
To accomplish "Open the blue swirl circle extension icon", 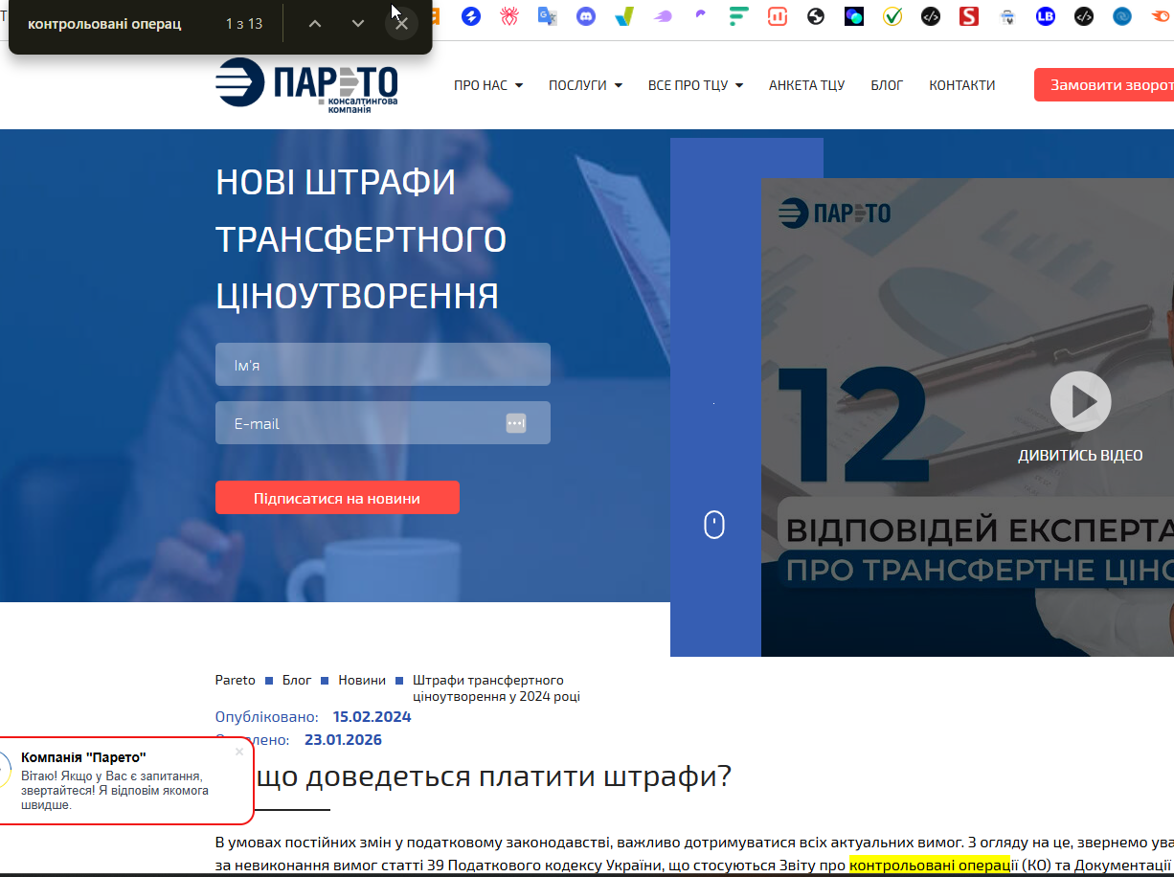I will [x=1122, y=16].
